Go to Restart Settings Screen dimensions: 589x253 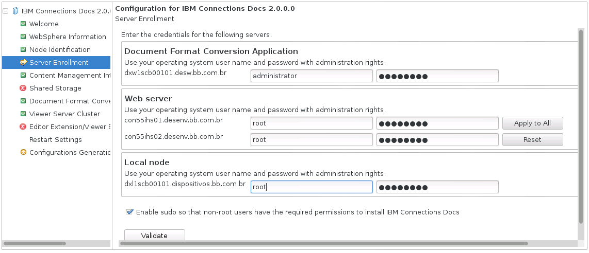[56, 139]
